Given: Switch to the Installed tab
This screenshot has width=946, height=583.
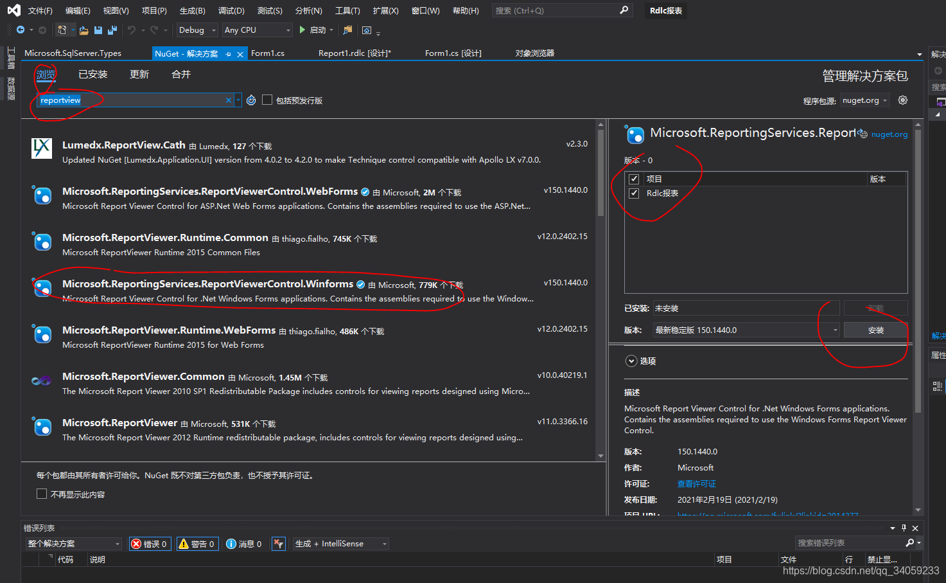Looking at the screenshot, I should tap(93, 75).
